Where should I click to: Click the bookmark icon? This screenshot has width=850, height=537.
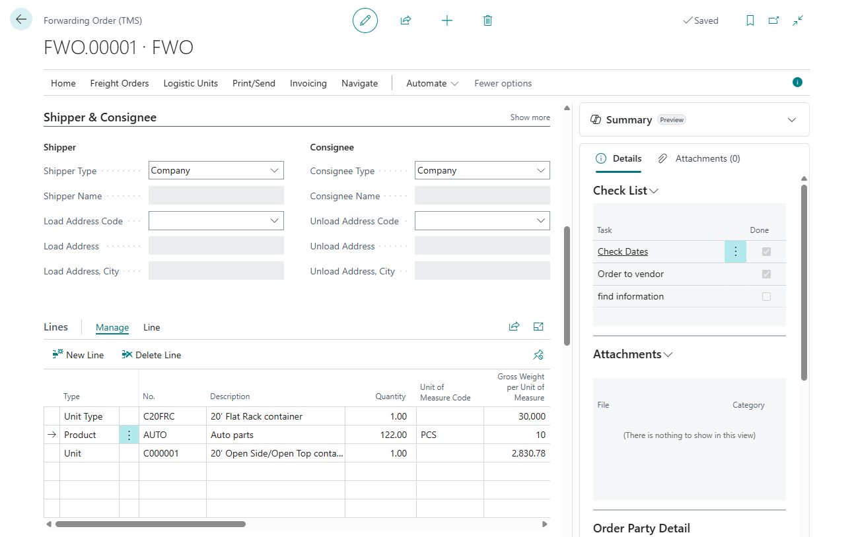click(x=750, y=20)
